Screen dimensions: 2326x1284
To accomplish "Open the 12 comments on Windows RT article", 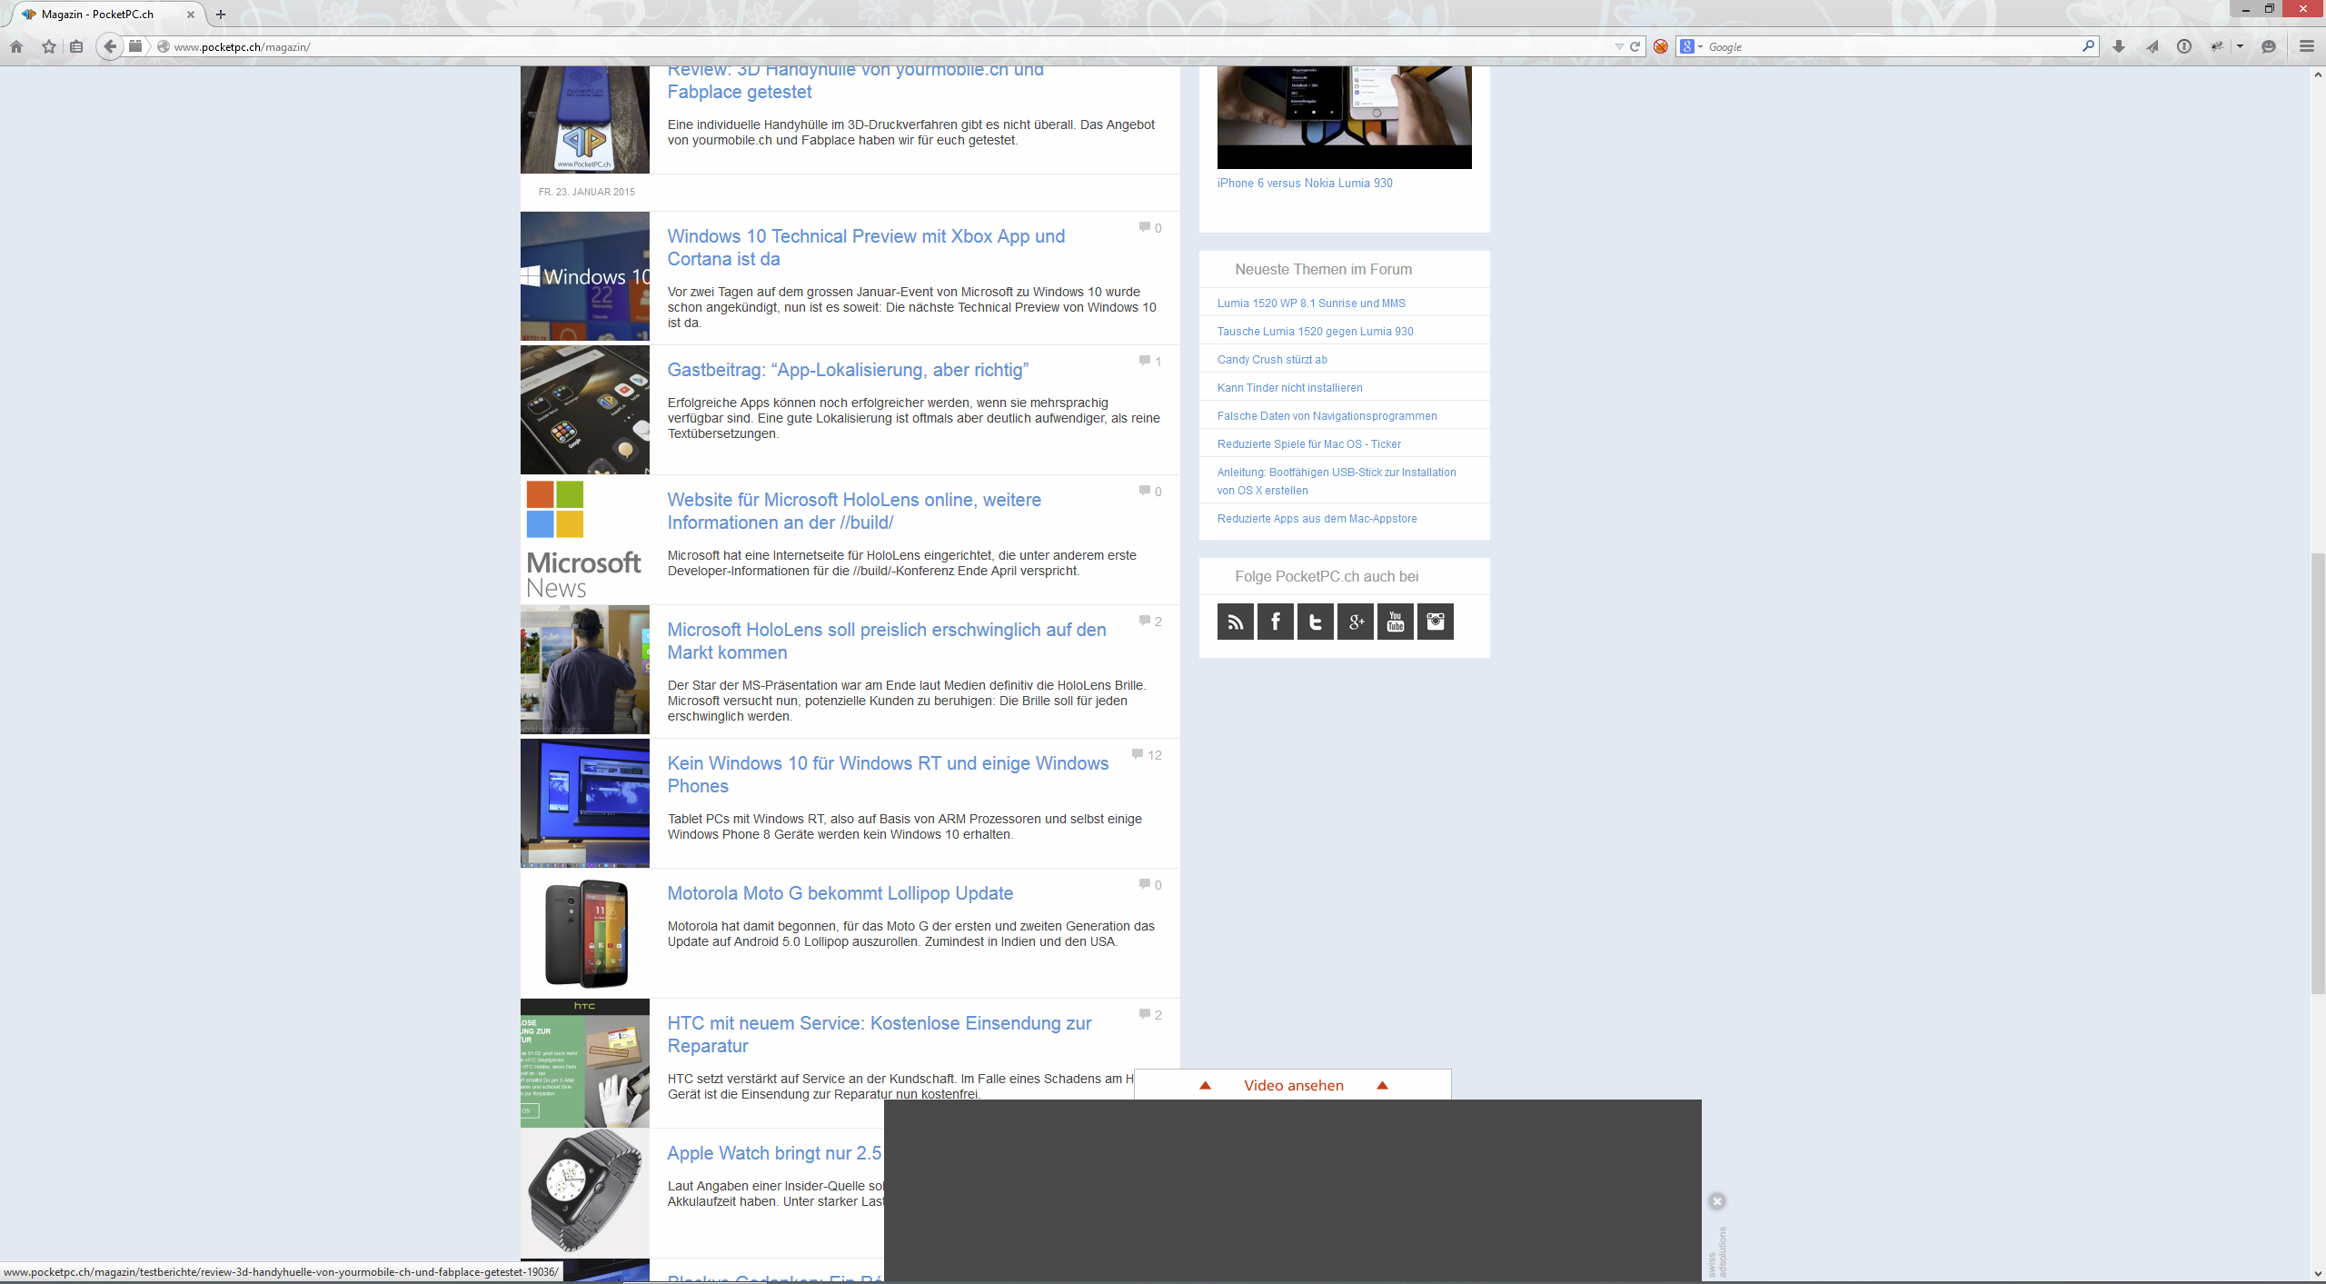I will tap(1147, 755).
